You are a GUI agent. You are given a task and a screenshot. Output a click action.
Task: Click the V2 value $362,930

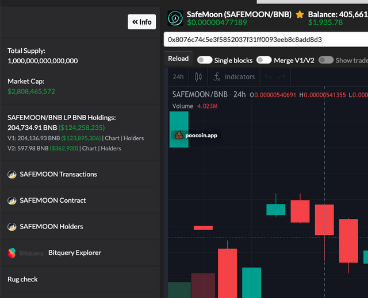click(64, 149)
